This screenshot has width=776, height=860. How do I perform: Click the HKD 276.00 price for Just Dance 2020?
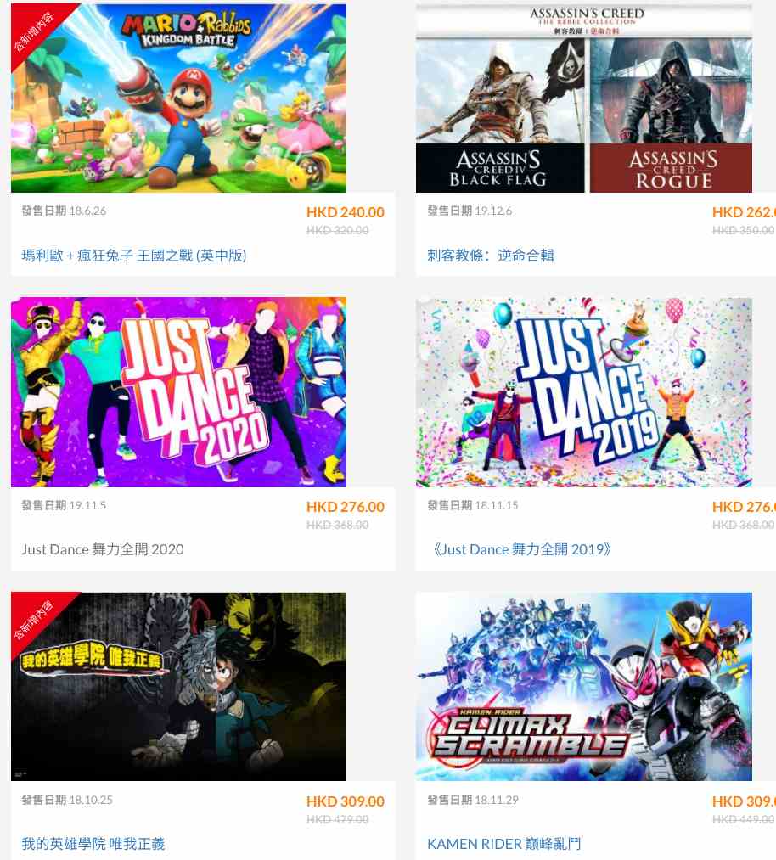point(346,507)
